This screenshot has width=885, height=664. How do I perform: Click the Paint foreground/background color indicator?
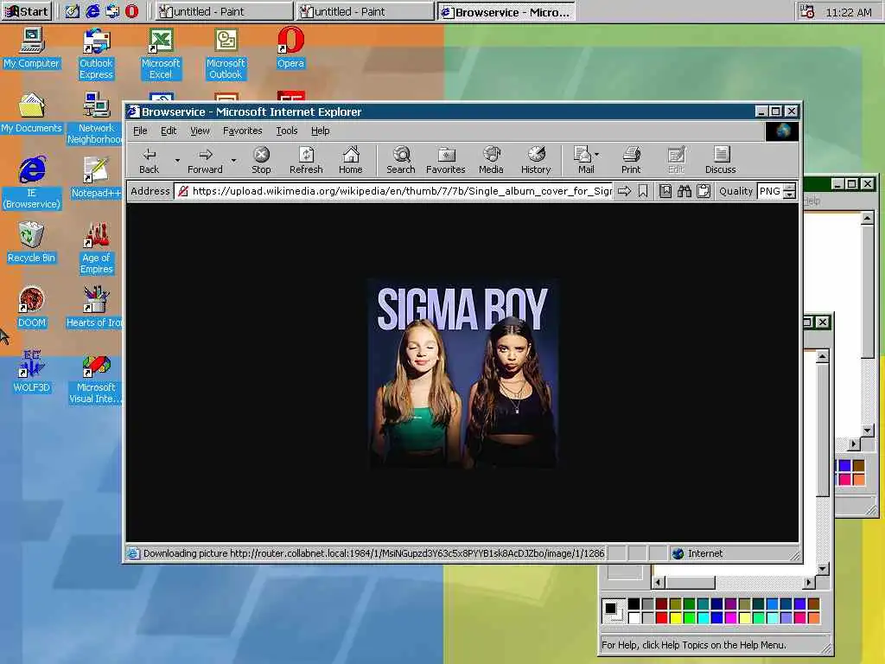(613, 611)
